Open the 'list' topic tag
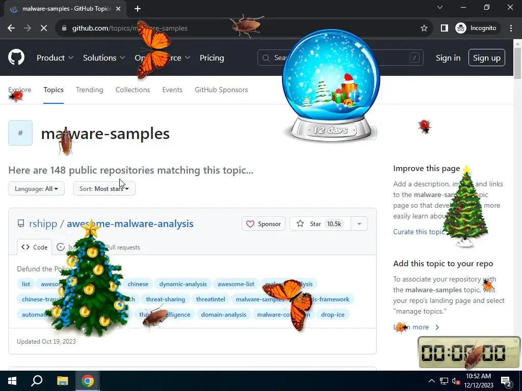 pyautogui.click(x=26, y=284)
